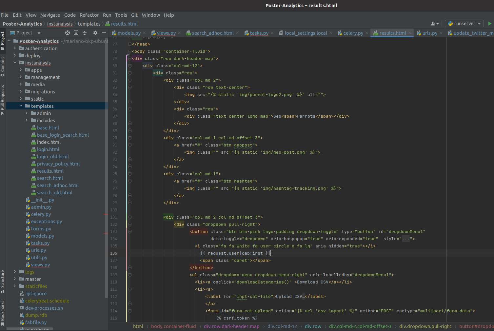Toggle the Pull Requests tool window

pyautogui.click(x=3, y=100)
